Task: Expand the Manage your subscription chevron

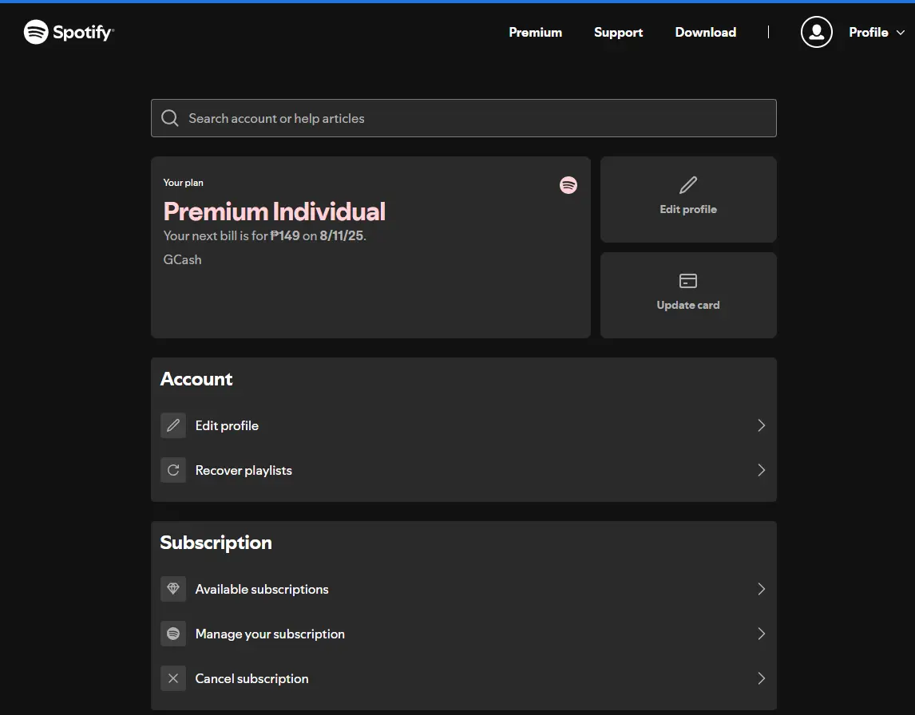Action: (x=762, y=634)
